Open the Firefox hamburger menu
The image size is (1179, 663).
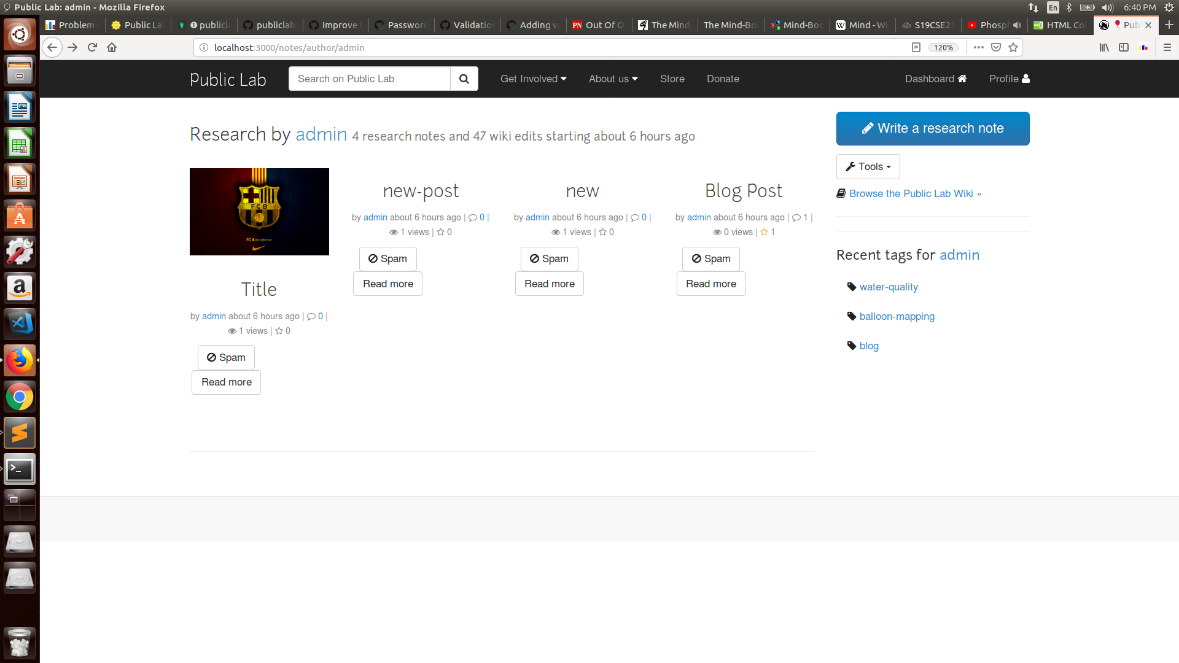[x=1167, y=47]
